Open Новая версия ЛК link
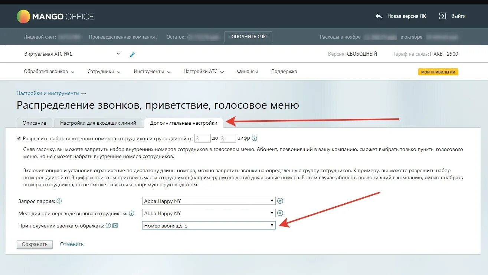 407,16
